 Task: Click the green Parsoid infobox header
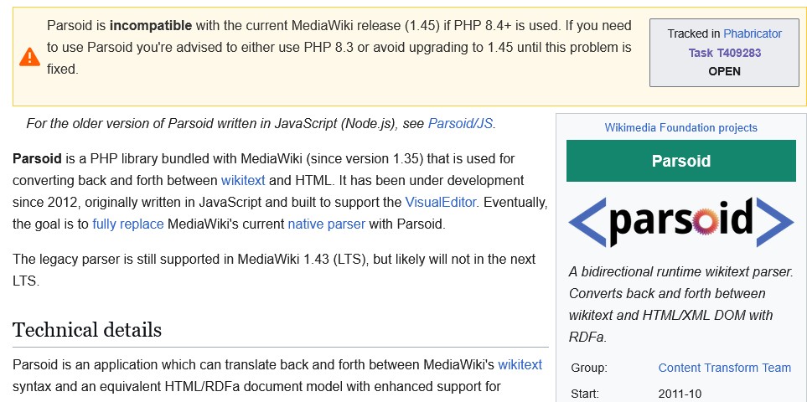[x=680, y=161]
